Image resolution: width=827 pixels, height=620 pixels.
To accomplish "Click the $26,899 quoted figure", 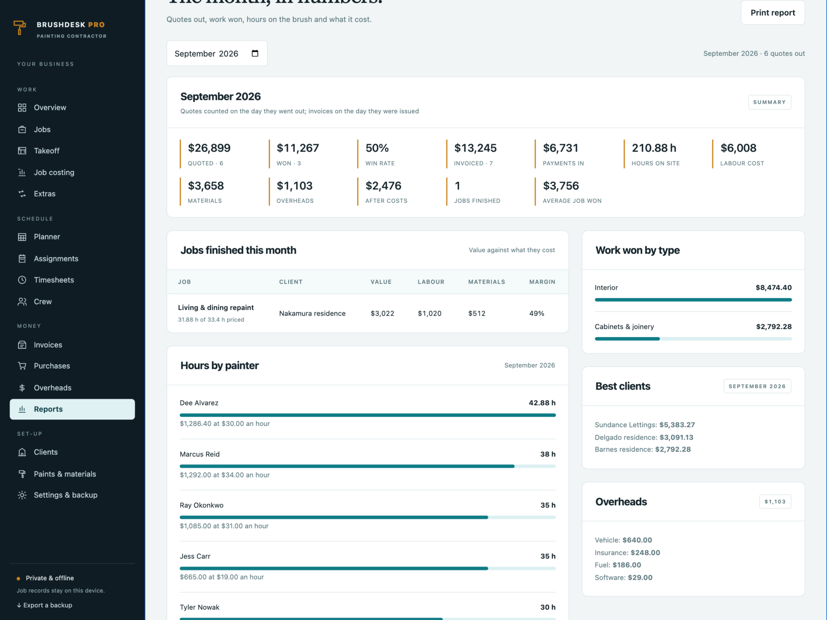I will click(x=209, y=148).
